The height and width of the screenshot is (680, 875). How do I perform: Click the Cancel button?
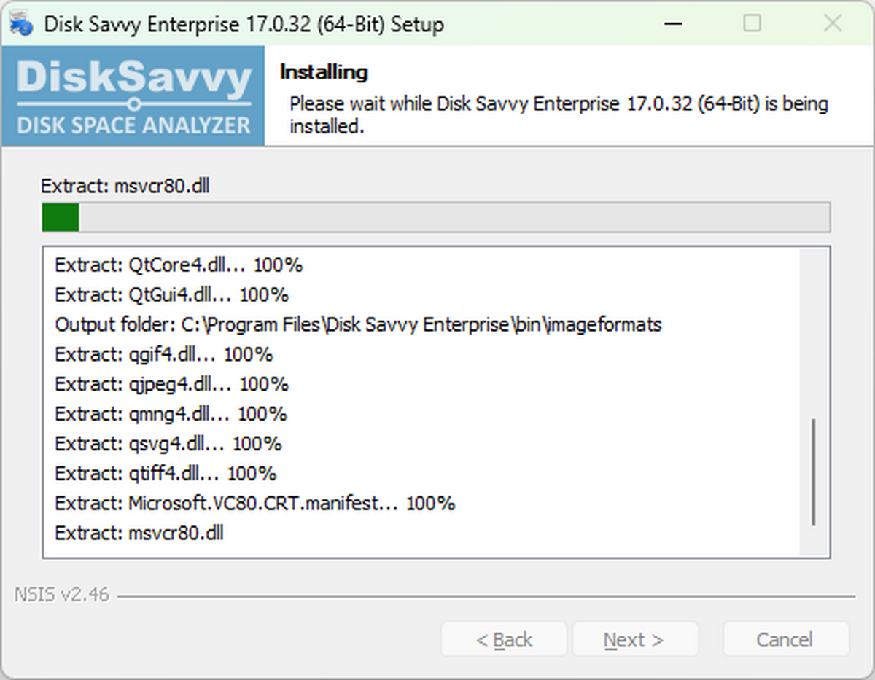pos(785,639)
